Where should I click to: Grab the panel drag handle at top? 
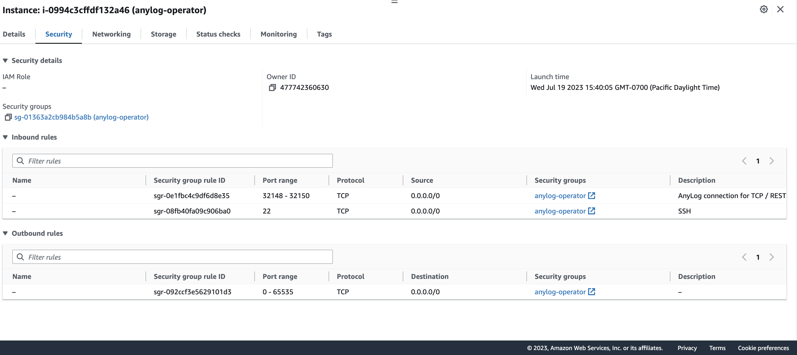point(394,2)
